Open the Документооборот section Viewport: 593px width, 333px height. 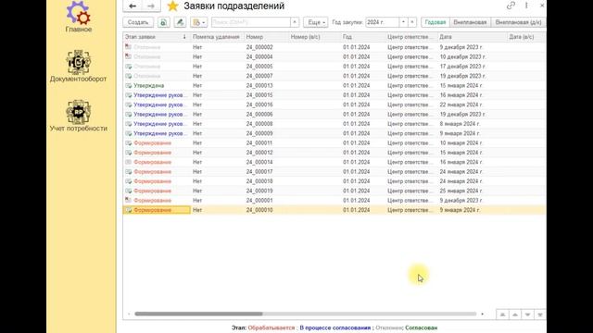[x=78, y=67]
